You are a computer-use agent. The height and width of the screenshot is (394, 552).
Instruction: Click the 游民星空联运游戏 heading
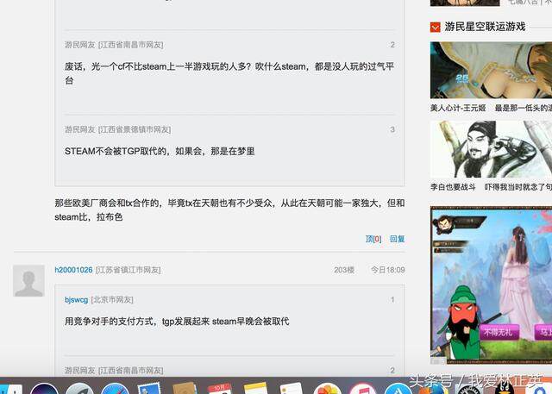(x=485, y=27)
